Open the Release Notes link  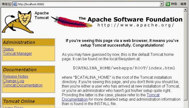click(16, 76)
